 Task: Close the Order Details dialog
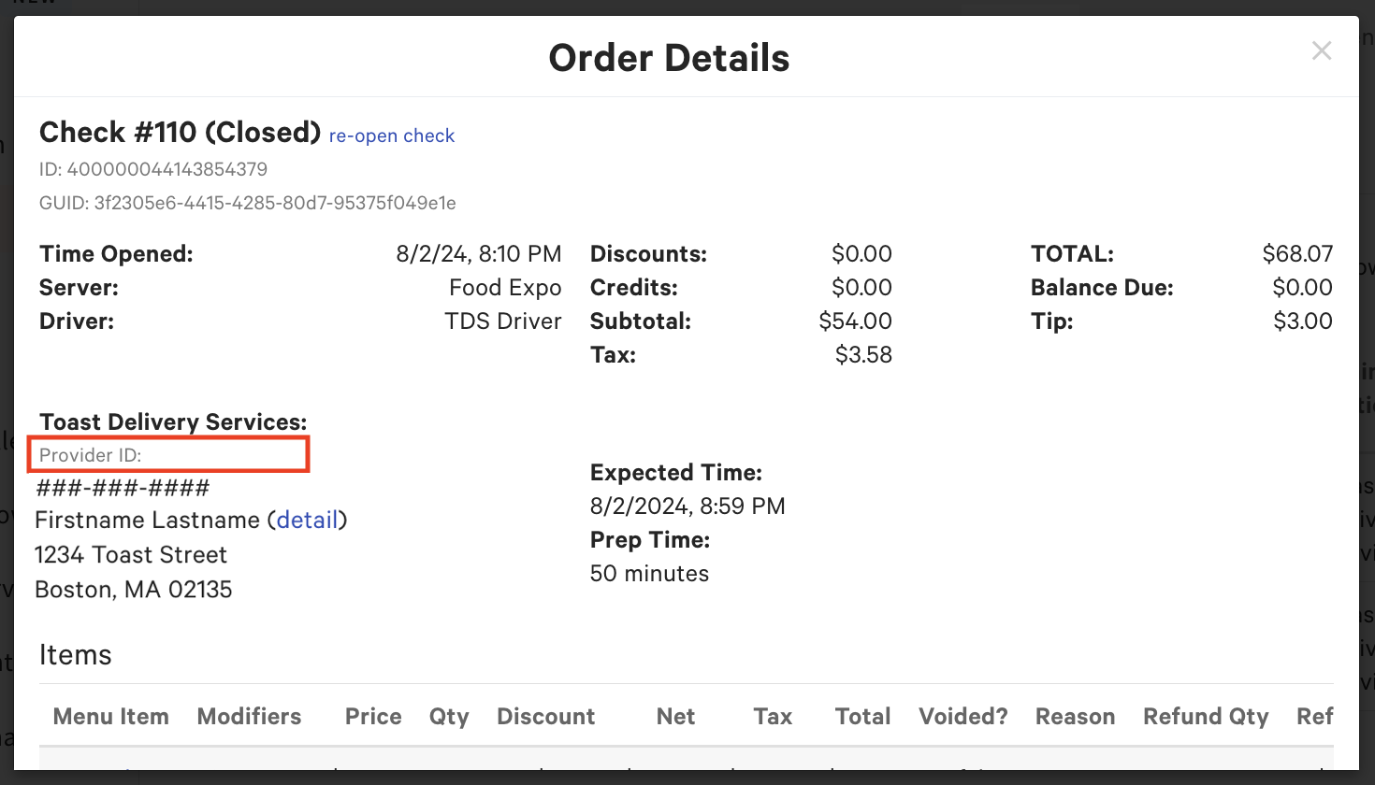click(x=1322, y=50)
